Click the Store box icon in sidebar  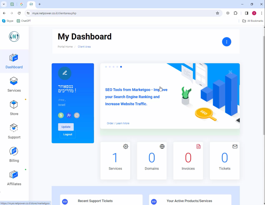(14, 105)
